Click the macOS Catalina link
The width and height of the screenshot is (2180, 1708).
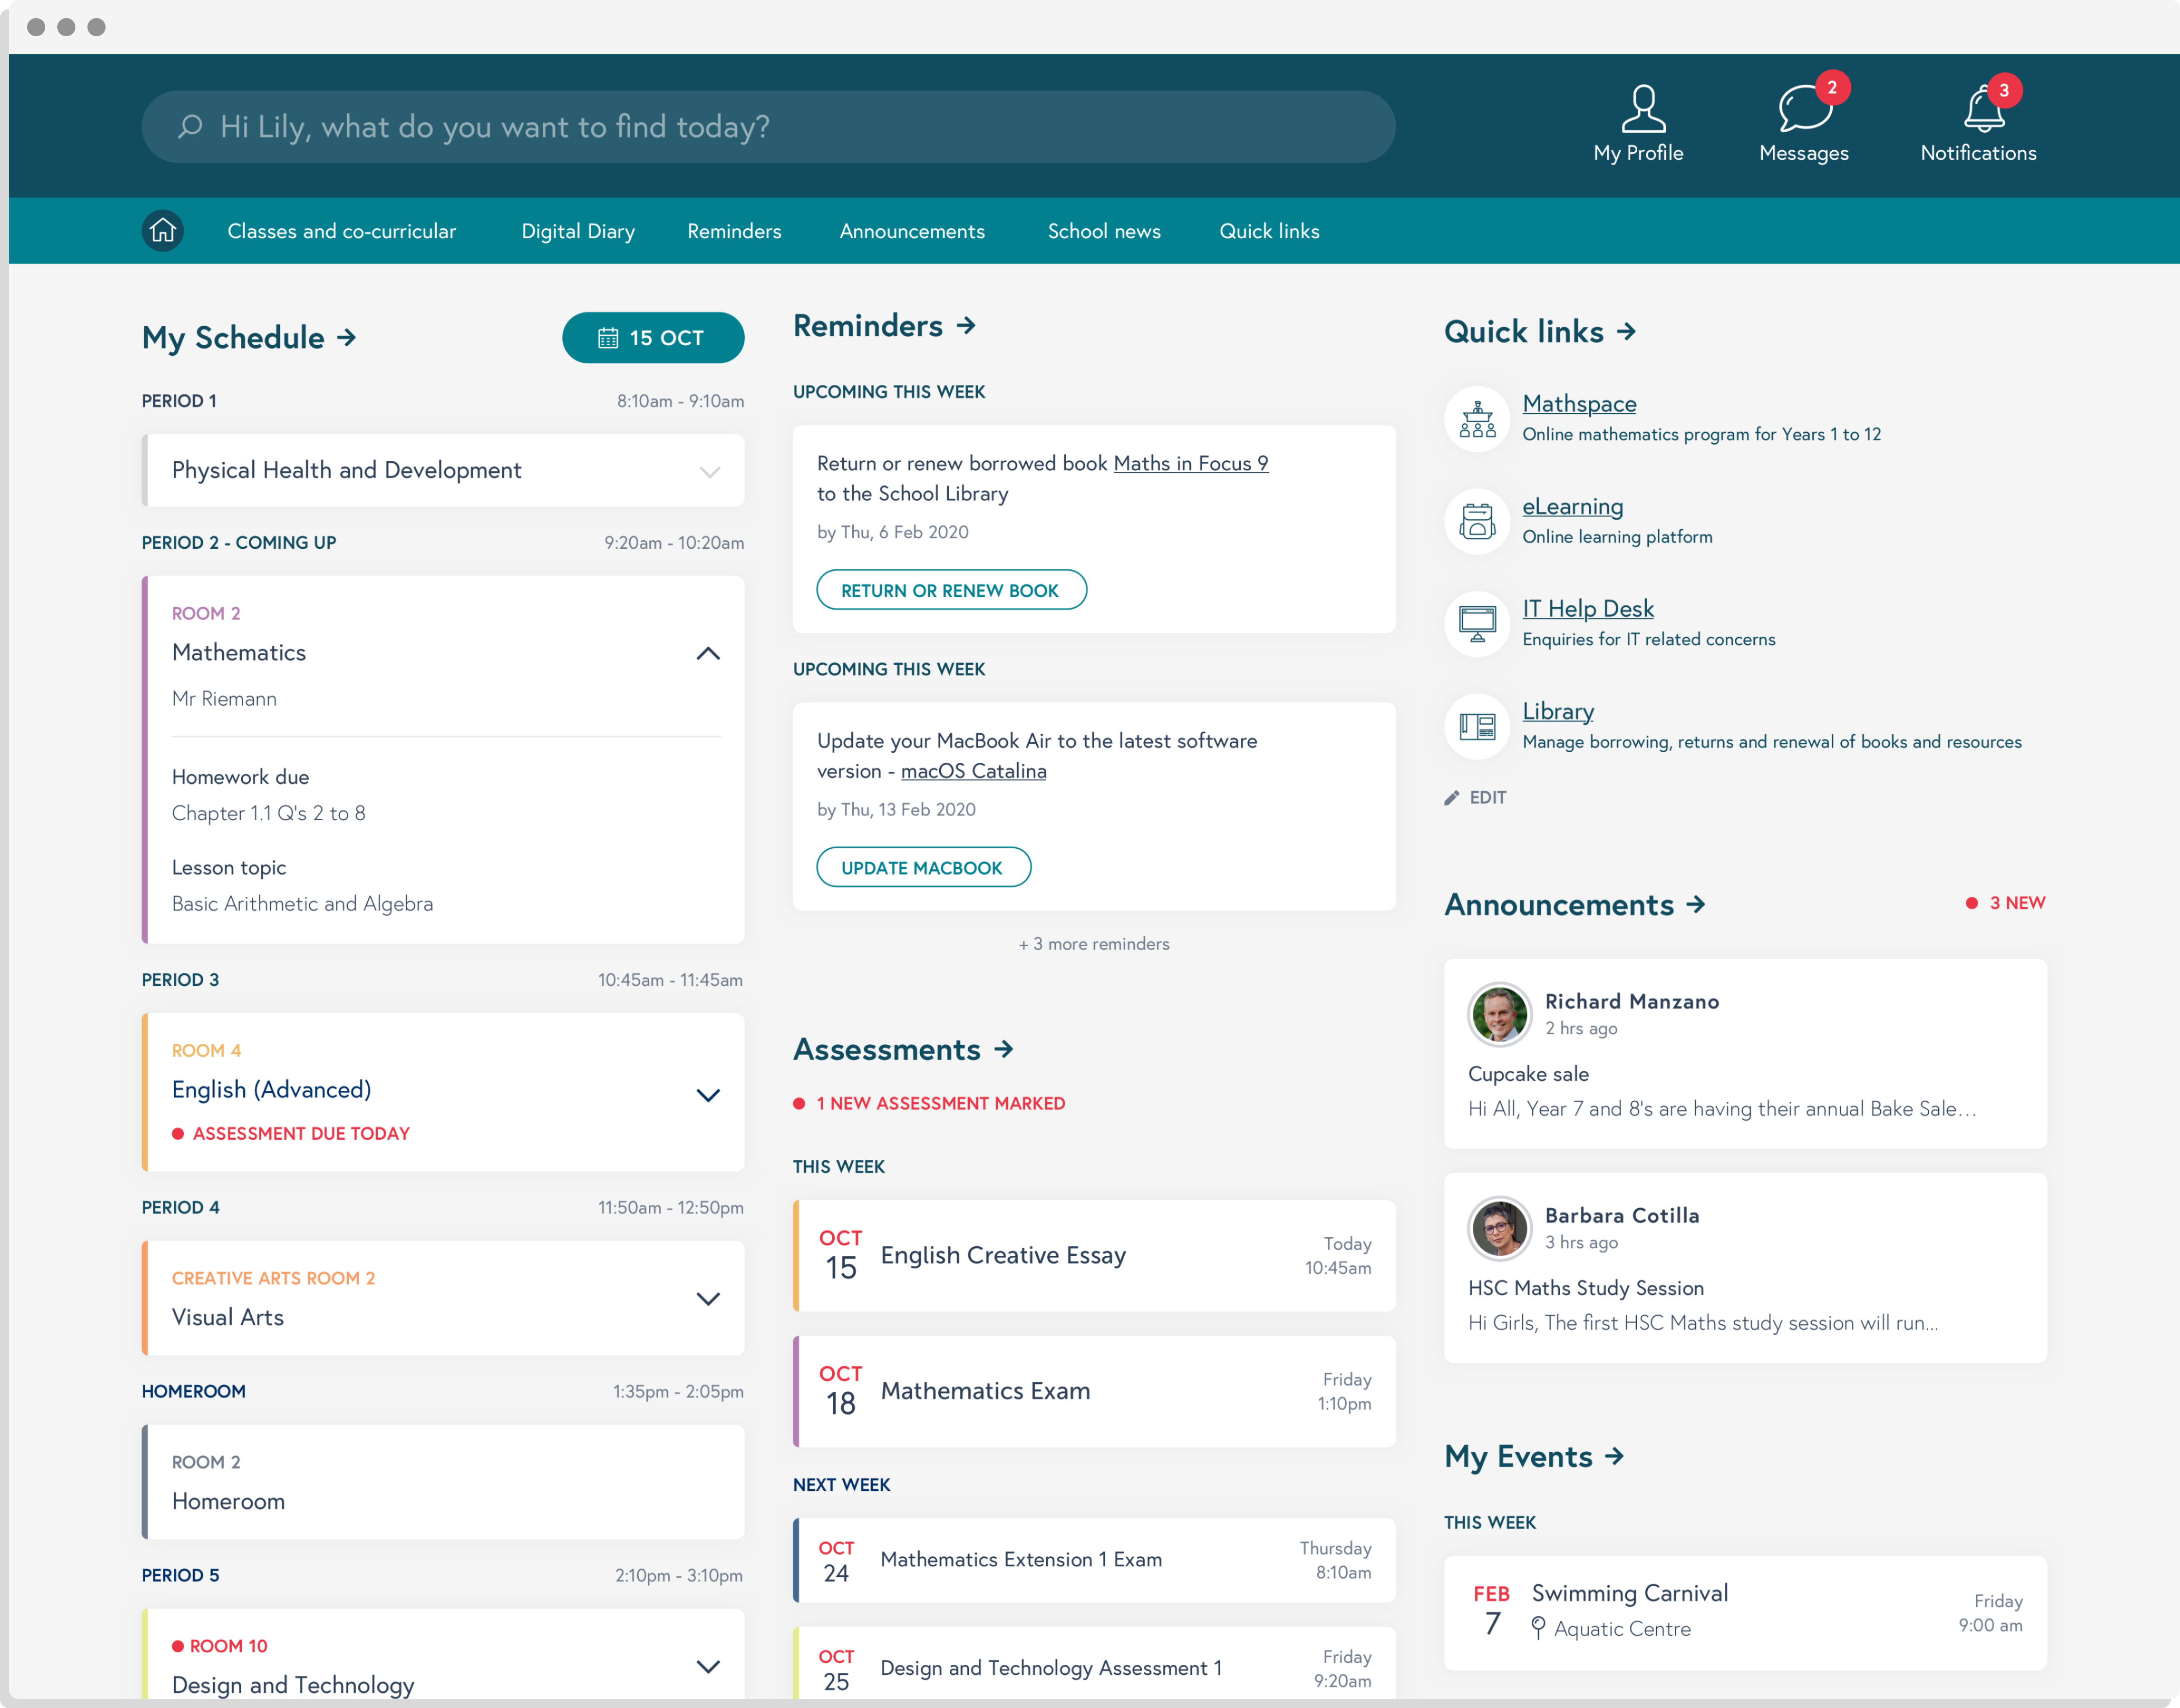[973, 771]
